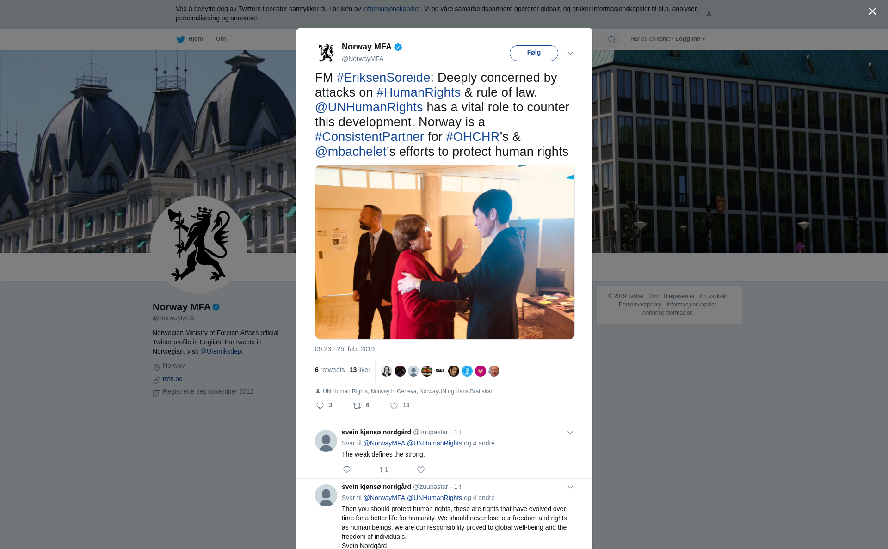The width and height of the screenshot is (888, 549).
Task: Click the reply icon on main tweet
Action: [320, 406]
